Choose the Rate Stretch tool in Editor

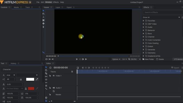point(46,89)
